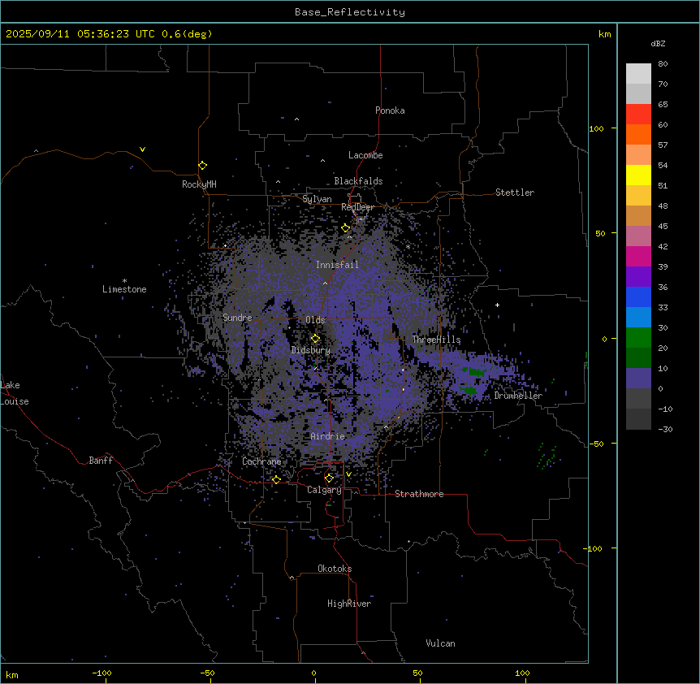The image size is (700, 684).
Task: Select the Sundre label
Action: (x=237, y=318)
